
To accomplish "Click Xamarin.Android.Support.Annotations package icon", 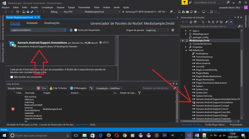I will (x=12, y=44).
